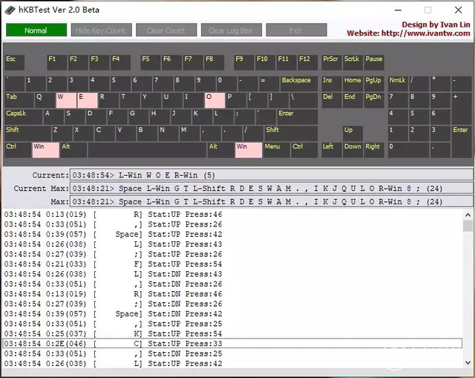This screenshot has width=475, height=378.
Task: Click the spacebar key tile
Action: (147, 150)
